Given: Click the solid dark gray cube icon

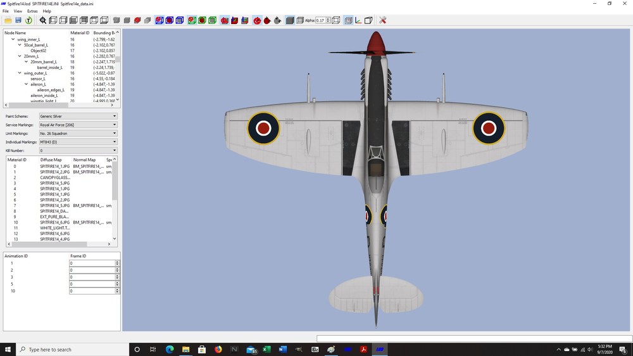Looking at the screenshot, I should click(x=290, y=20).
